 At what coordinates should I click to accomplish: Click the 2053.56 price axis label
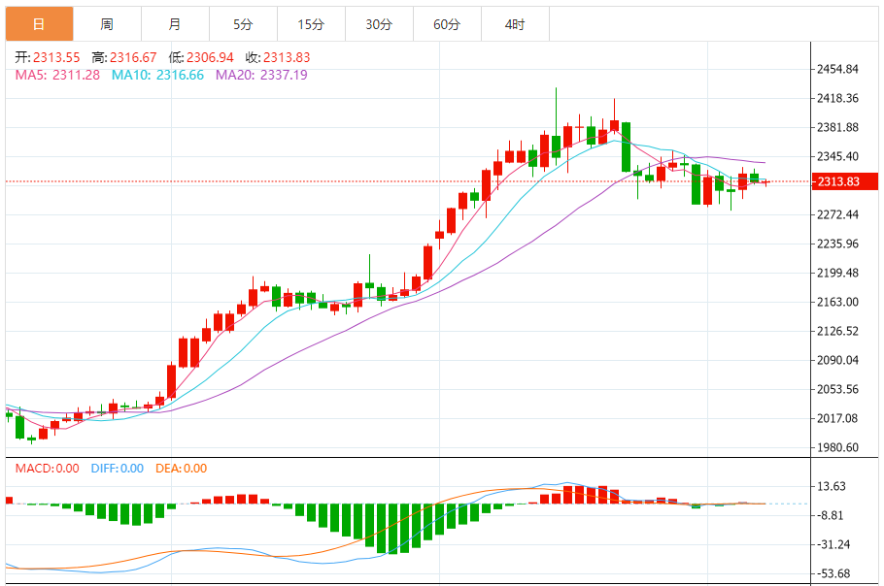(x=837, y=390)
